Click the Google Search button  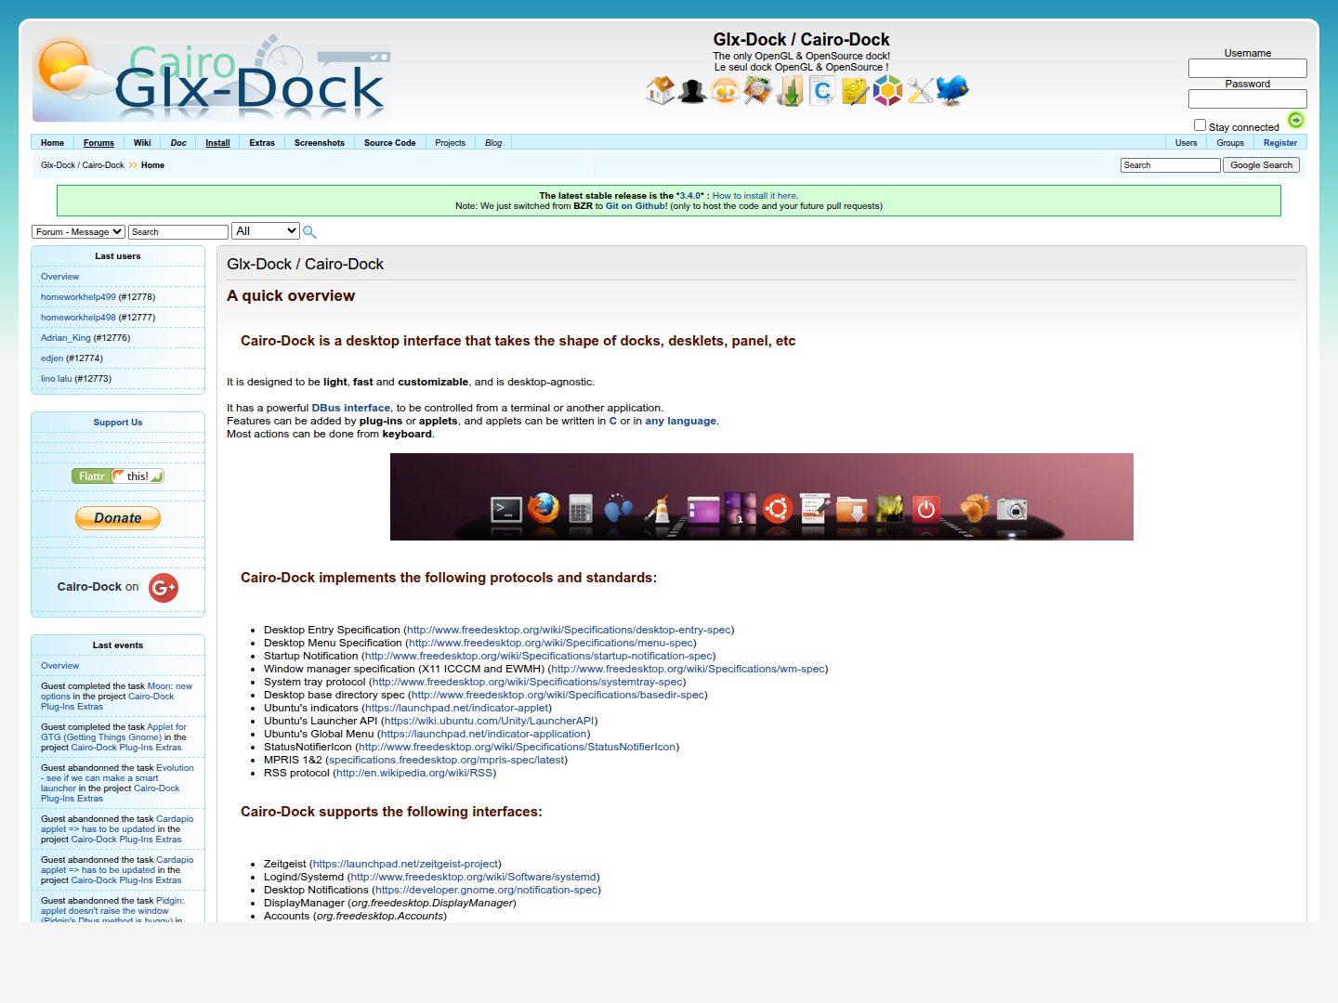click(1261, 165)
